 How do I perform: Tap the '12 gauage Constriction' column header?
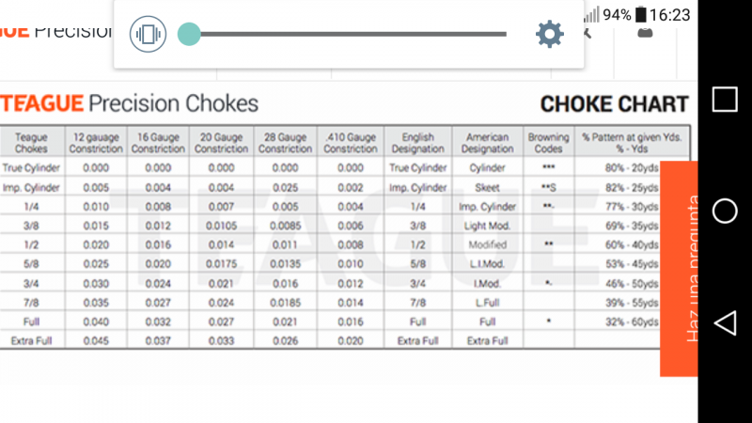[x=96, y=143]
